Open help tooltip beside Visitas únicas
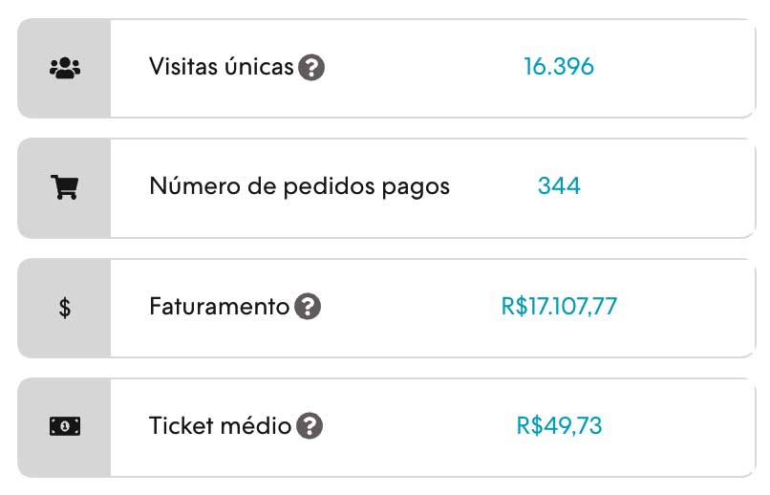Screen dimensions: 770x495 point(311,68)
